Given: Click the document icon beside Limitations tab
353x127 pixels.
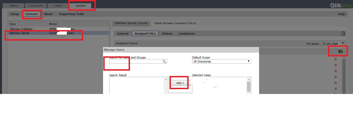Looking at the screenshot, I should pos(343,33).
